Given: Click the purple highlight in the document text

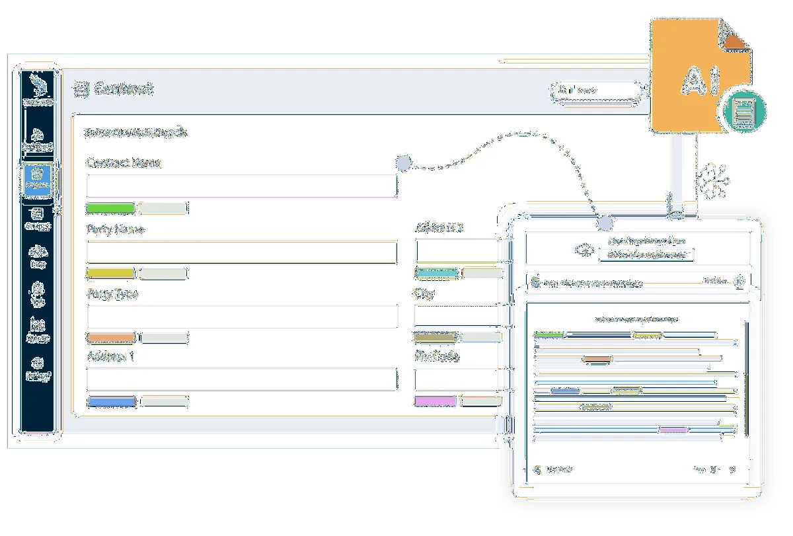Looking at the screenshot, I should (673, 430).
